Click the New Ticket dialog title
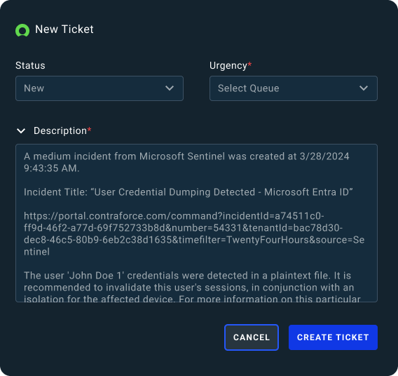 pos(64,29)
